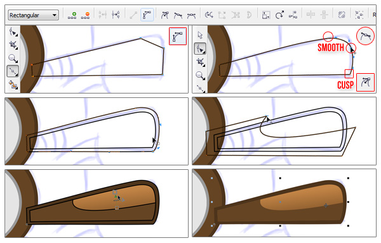Select Shape tool in first panel toolbox

pyautogui.click(x=13, y=32)
